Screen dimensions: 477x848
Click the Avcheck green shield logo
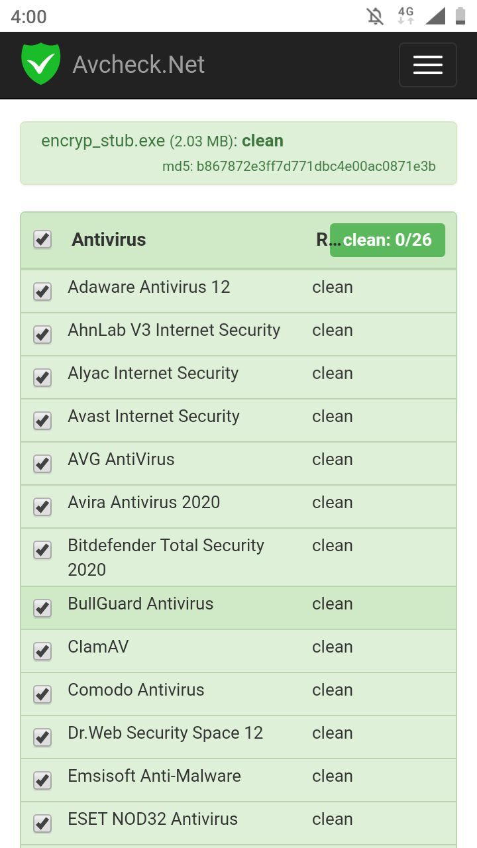tap(41, 64)
